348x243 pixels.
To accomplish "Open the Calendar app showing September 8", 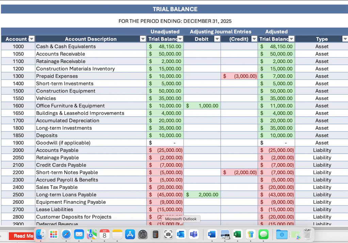I will [x=104, y=234].
